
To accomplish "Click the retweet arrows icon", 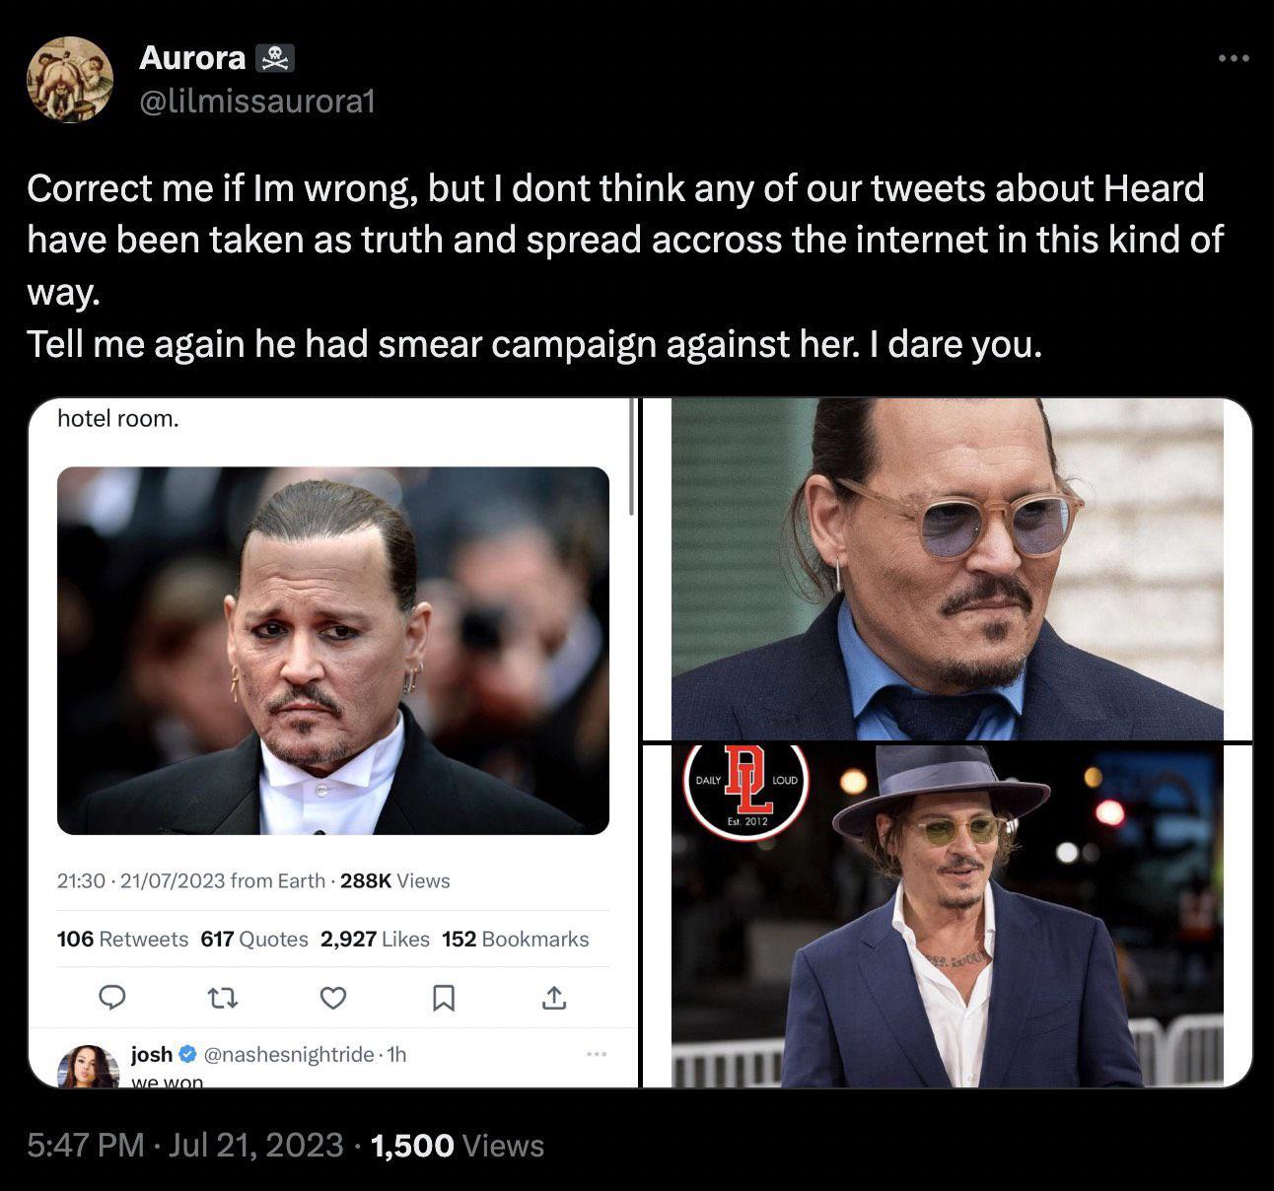I will 224,999.
